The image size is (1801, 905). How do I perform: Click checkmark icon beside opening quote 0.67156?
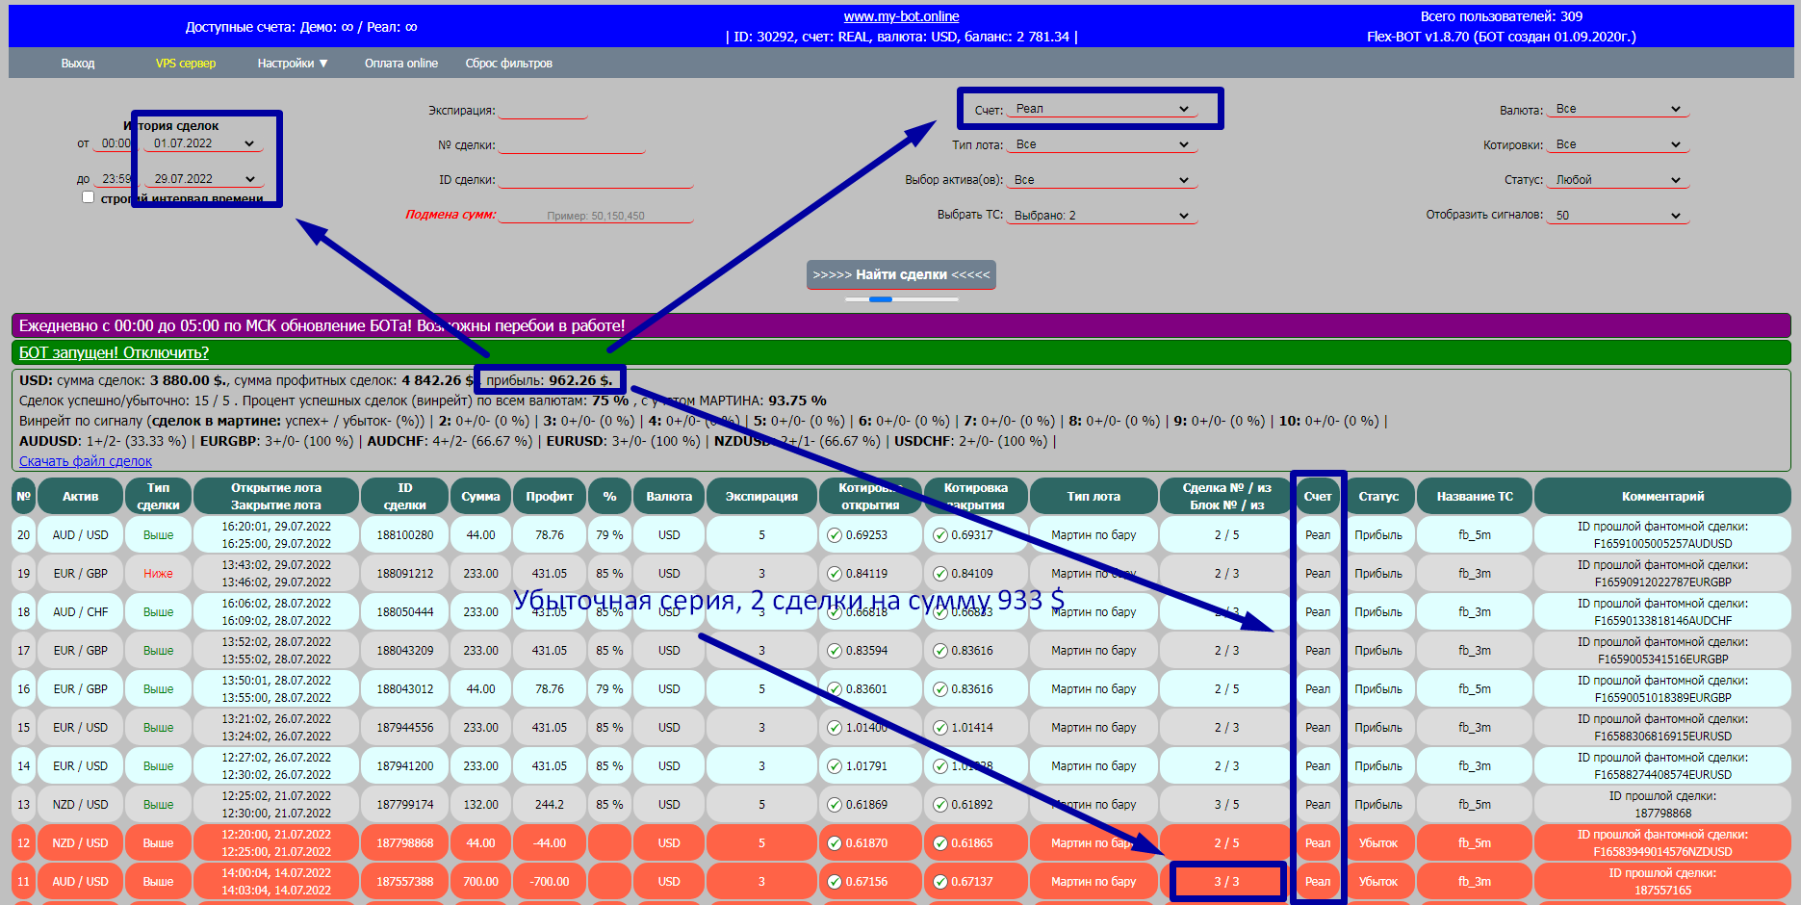point(835,882)
